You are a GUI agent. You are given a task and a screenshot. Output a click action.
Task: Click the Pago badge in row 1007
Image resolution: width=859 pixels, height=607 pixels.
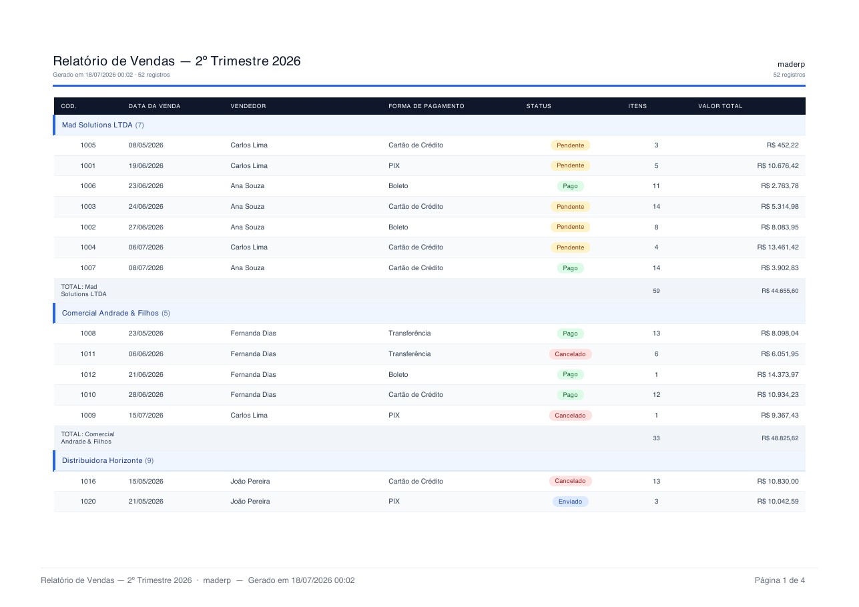(570, 268)
